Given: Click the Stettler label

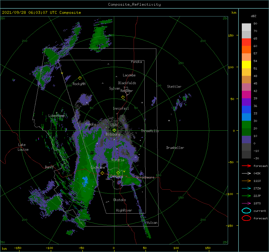Looking at the screenshot, I should 174,87.
